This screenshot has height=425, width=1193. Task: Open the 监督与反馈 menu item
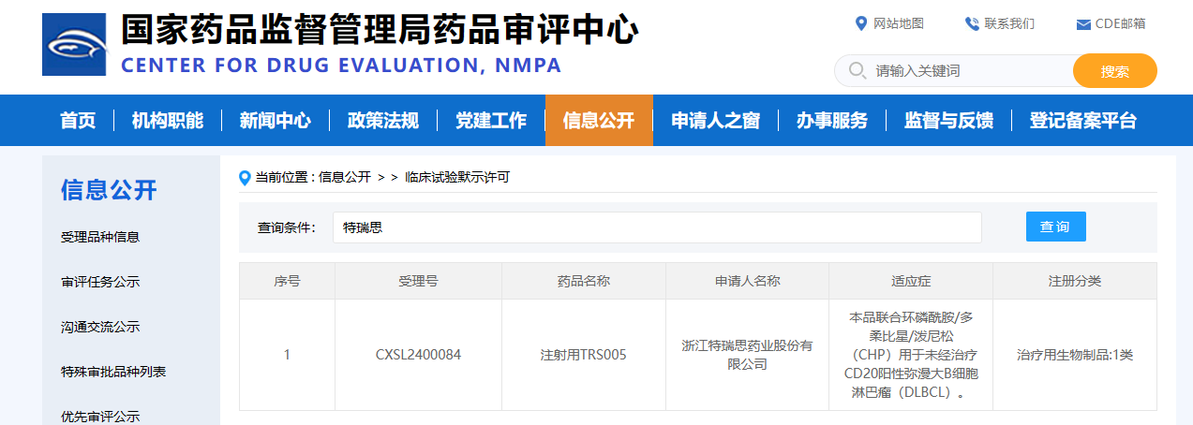tap(949, 120)
